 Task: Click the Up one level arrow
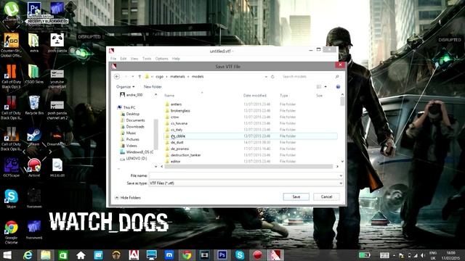pyautogui.click(x=139, y=77)
